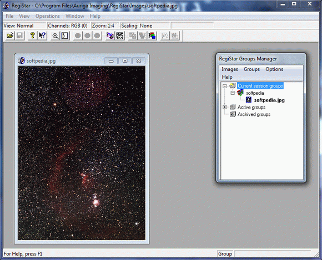
Task: Click the black-and-white star pattern icon
Action: tap(120, 35)
